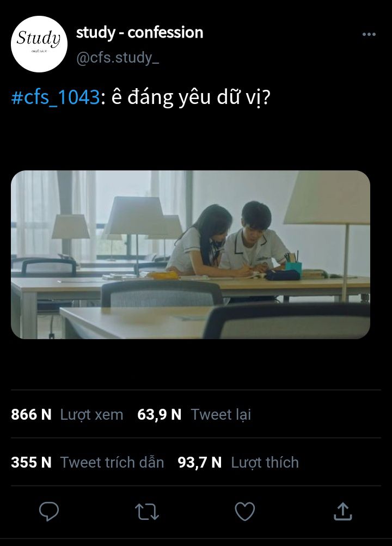Image resolution: width=392 pixels, height=546 pixels.
Task: Open the 93,7 N Lượt thích list
Action: click(x=238, y=462)
